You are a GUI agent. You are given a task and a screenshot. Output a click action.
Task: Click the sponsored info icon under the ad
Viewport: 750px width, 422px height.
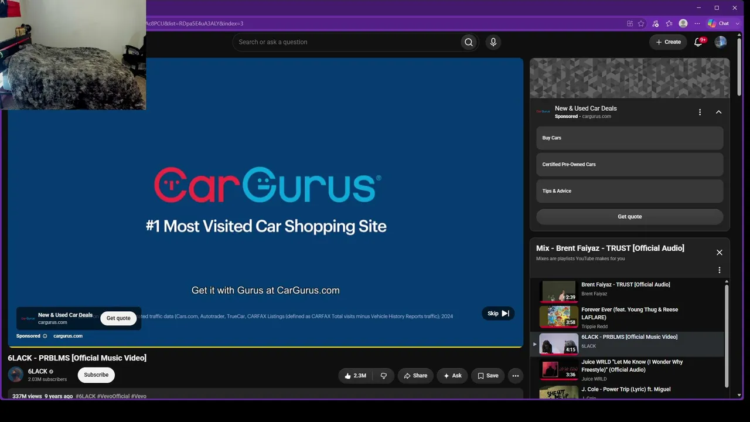pos(45,336)
